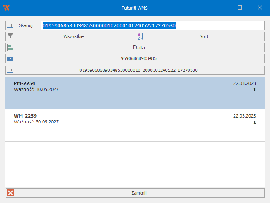Expand the Data grouping selector

[139, 48]
